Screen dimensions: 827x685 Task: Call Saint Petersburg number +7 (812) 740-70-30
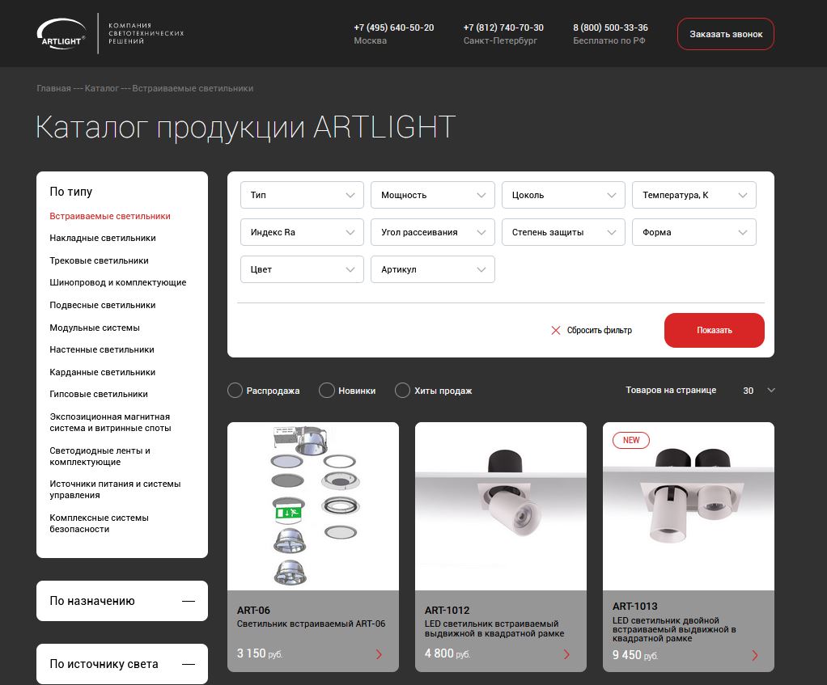coord(503,27)
